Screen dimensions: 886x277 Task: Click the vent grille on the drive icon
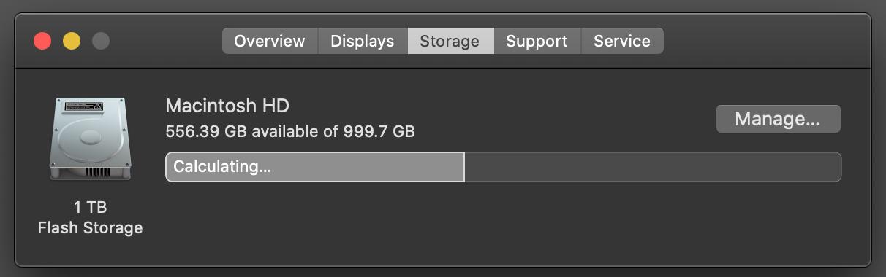[98, 172]
